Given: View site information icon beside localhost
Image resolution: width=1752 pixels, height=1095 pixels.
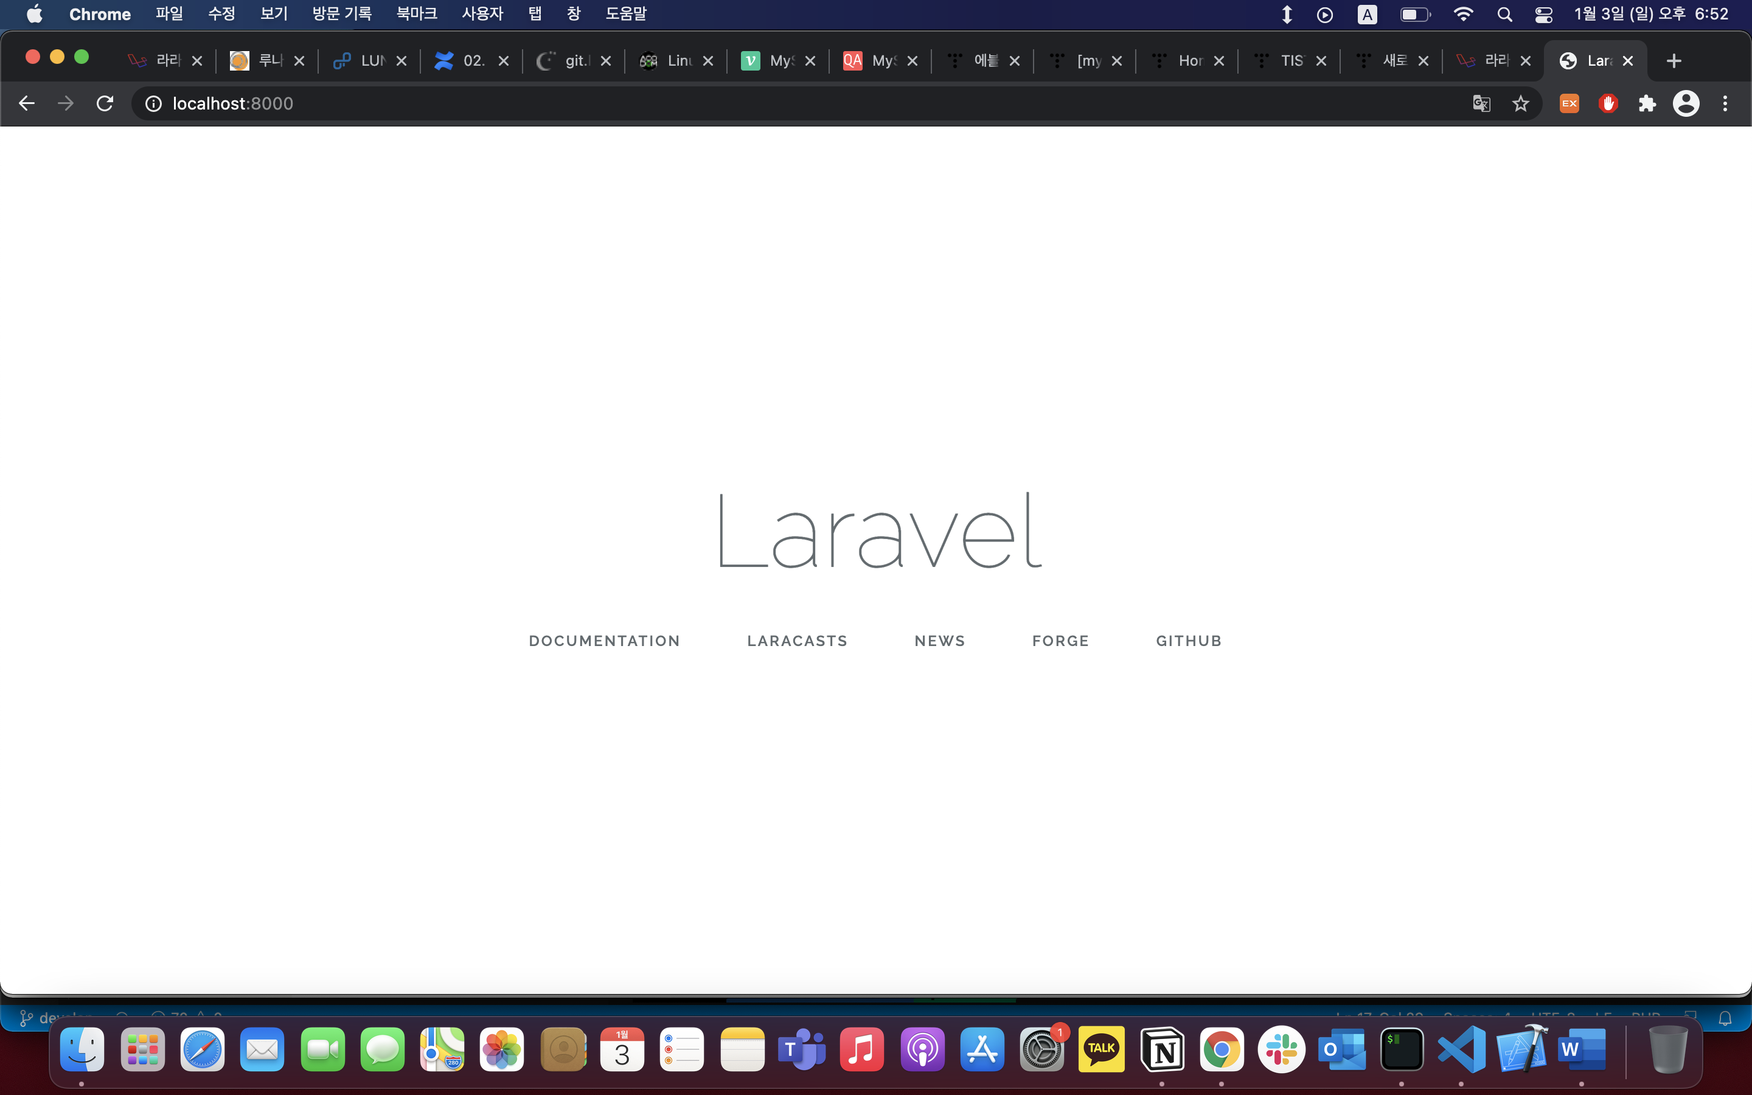Looking at the screenshot, I should point(153,103).
